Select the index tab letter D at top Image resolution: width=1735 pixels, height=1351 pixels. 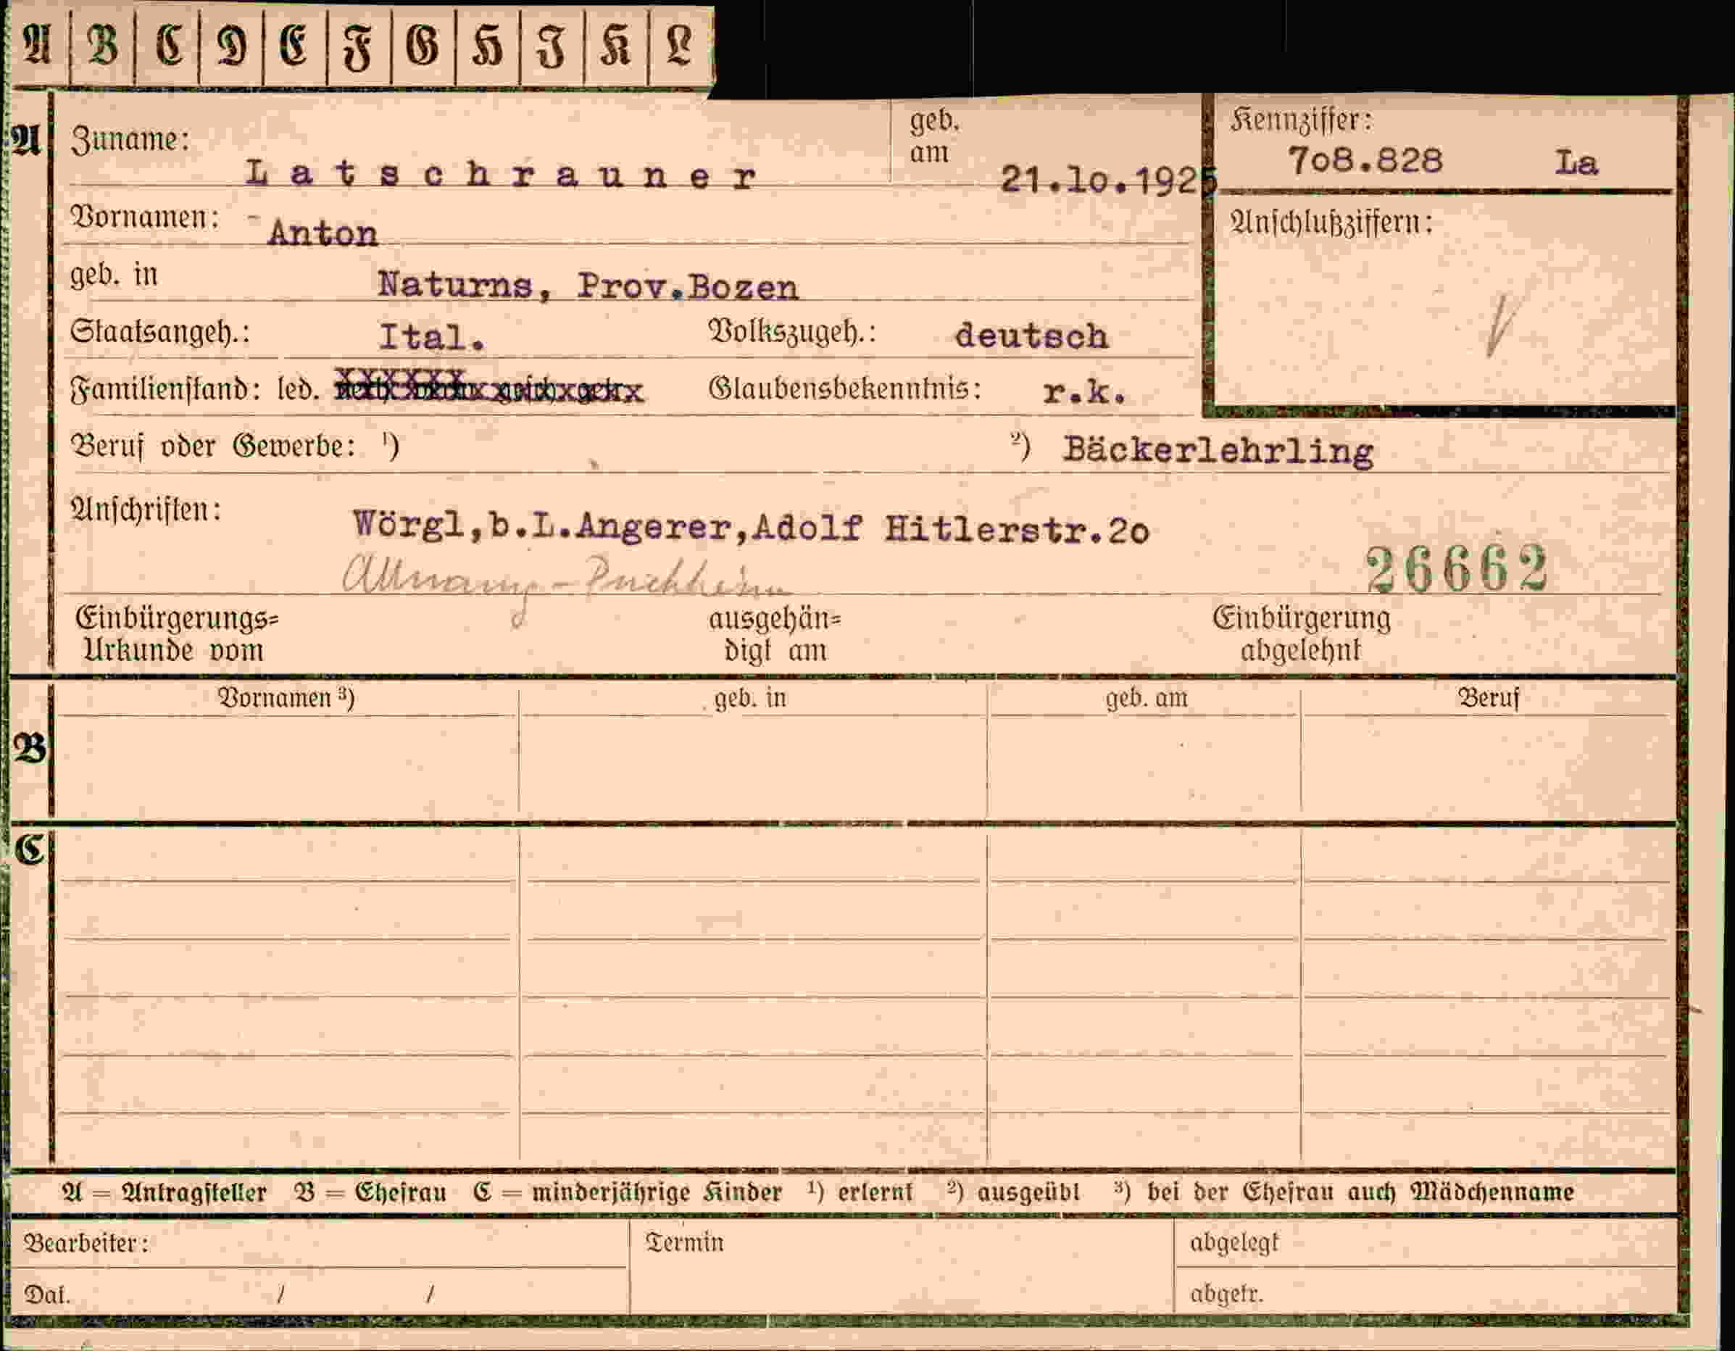click(x=231, y=45)
